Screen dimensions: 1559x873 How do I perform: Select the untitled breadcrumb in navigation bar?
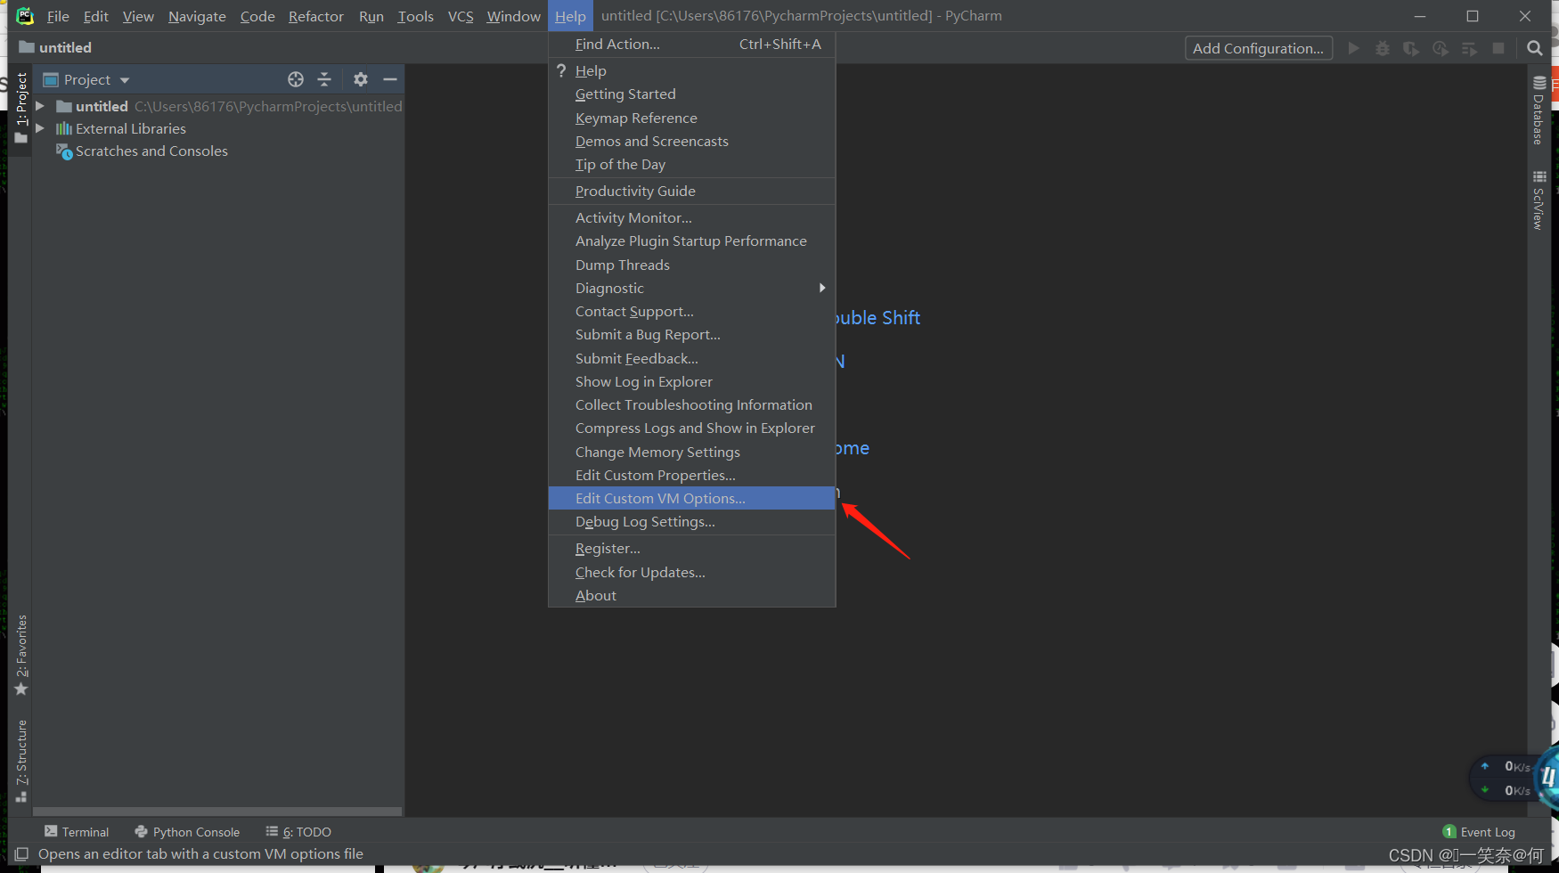[55, 47]
